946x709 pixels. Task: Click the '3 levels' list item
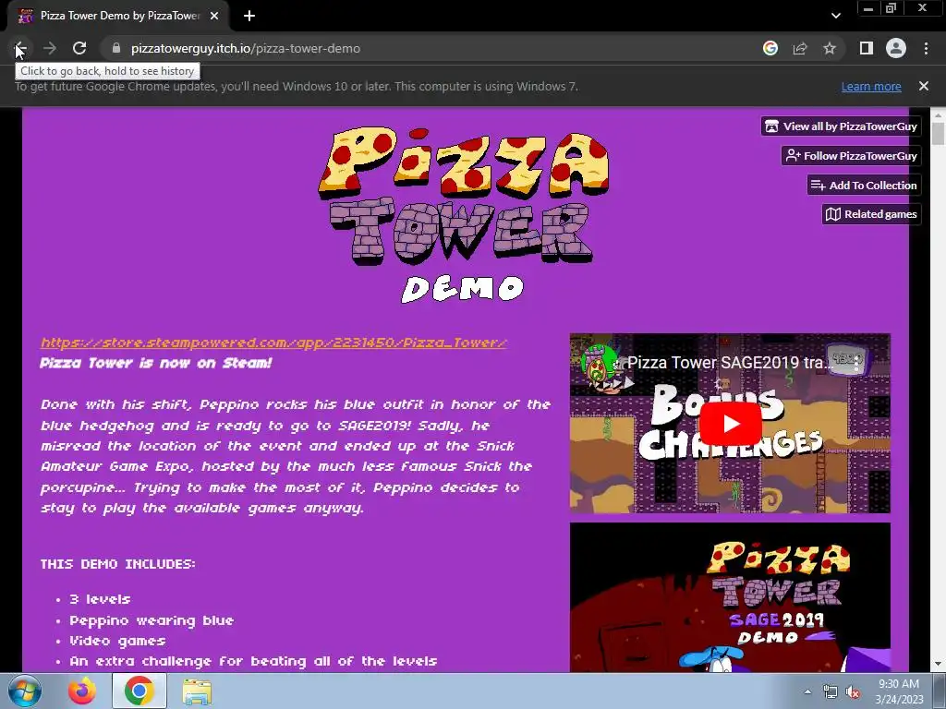click(100, 599)
